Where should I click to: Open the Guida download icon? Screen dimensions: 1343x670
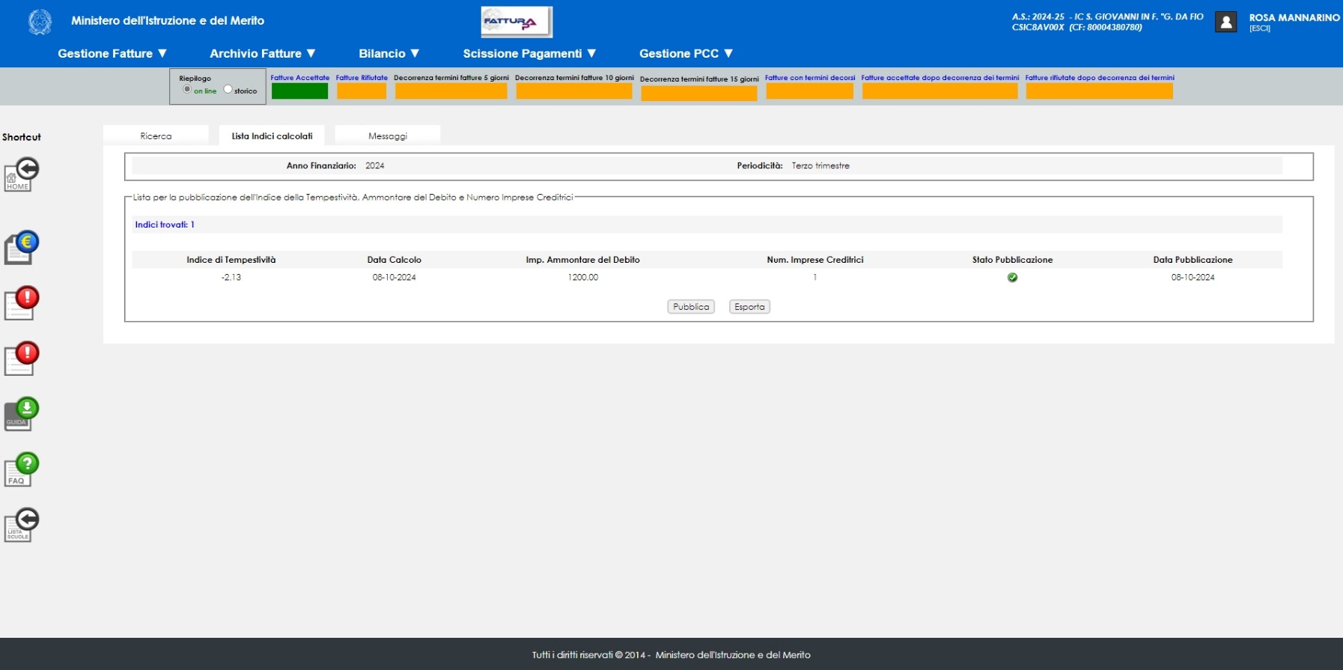point(21,414)
